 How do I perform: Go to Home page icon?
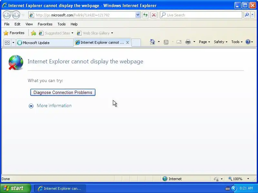[x=153, y=42]
